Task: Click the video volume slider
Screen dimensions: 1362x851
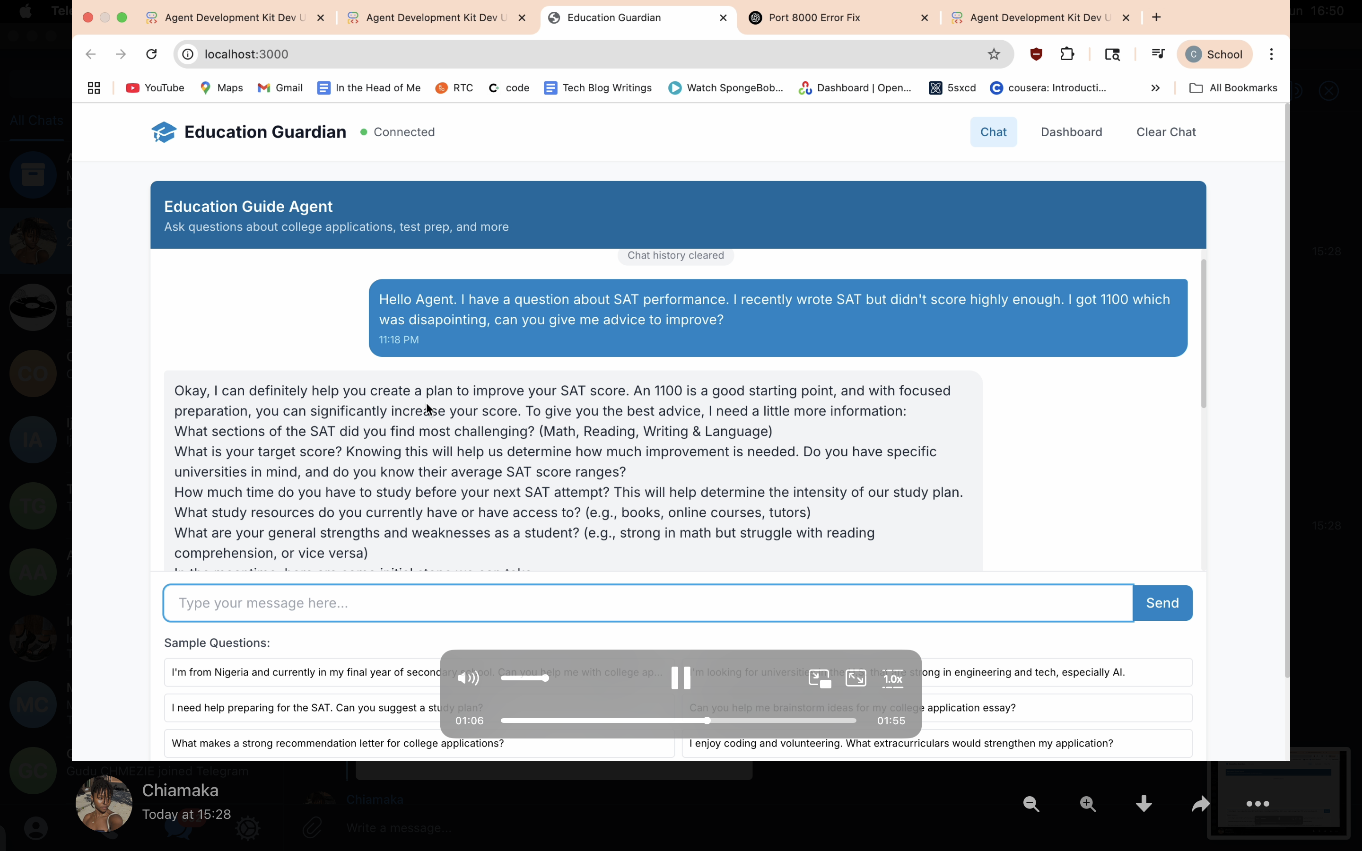Action: tap(524, 678)
